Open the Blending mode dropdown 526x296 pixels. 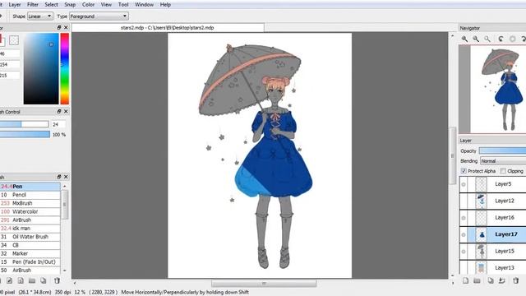503,161
